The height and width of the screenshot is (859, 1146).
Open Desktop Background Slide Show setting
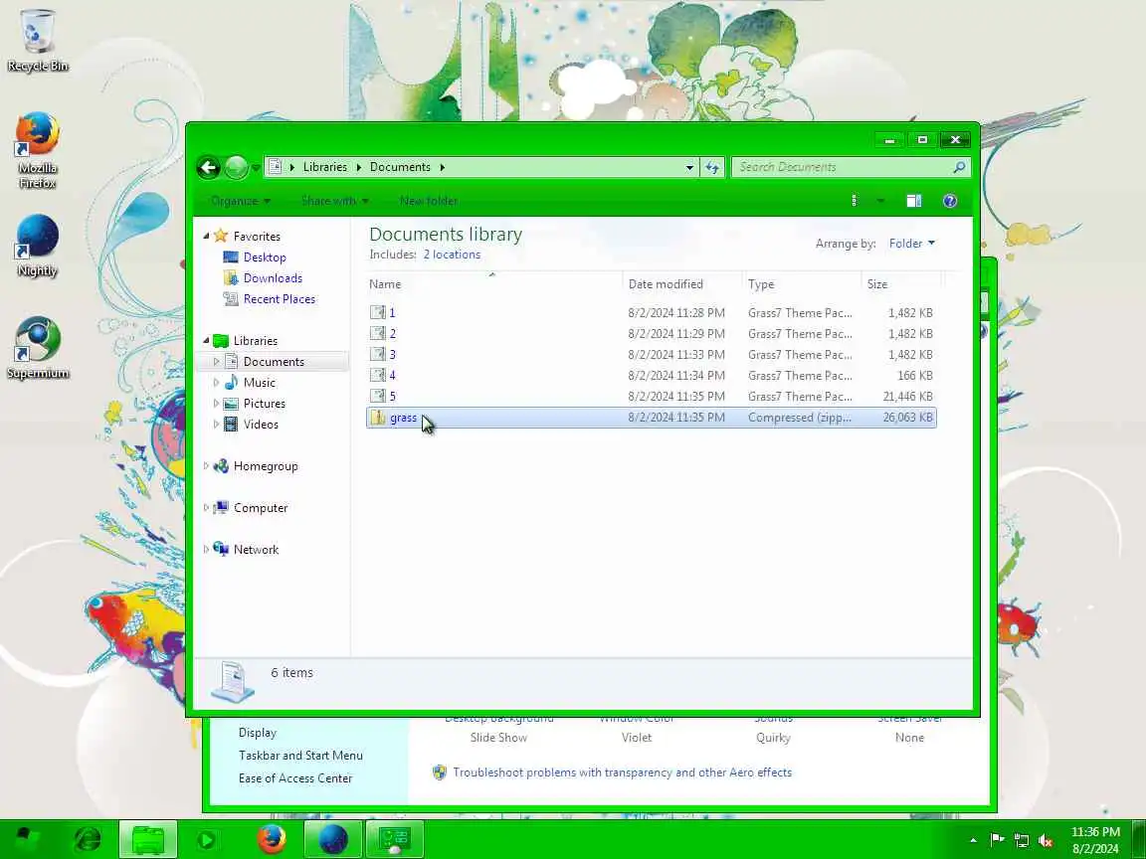pyautogui.click(x=498, y=738)
